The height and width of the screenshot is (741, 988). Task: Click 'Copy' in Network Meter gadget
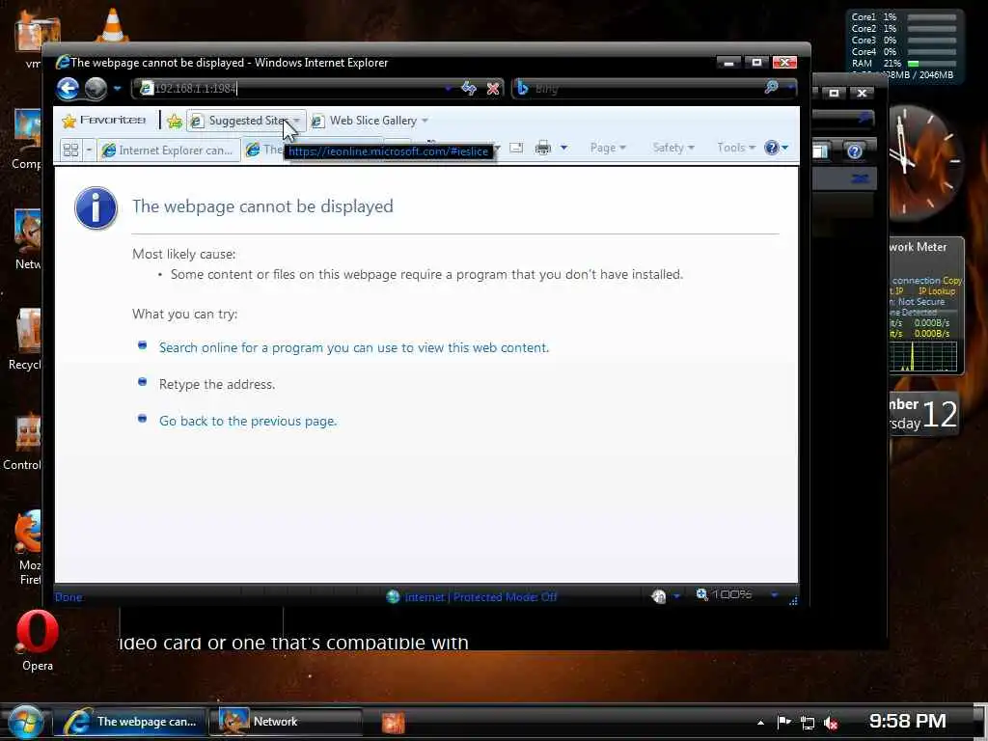pyautogui.click(x=952, y=281)
